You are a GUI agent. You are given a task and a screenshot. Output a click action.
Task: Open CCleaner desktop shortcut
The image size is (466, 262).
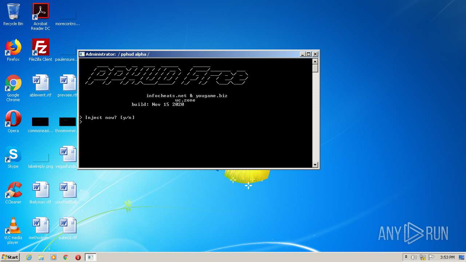tap(13, 193)
